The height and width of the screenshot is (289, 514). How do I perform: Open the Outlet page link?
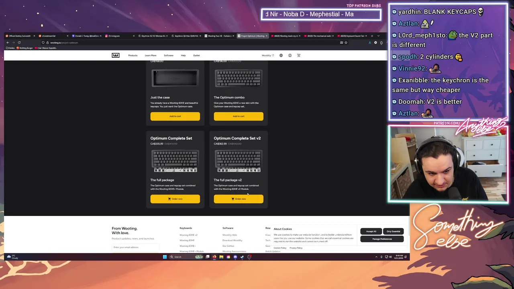click(196, 55)
